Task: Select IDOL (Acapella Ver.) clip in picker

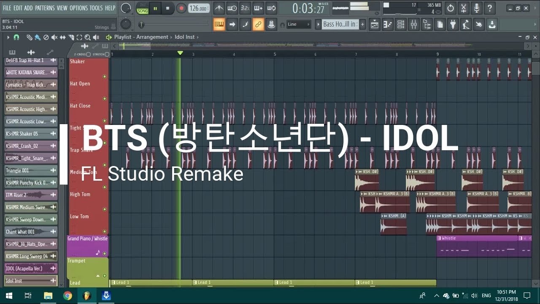Action: (x=31, y=269)
